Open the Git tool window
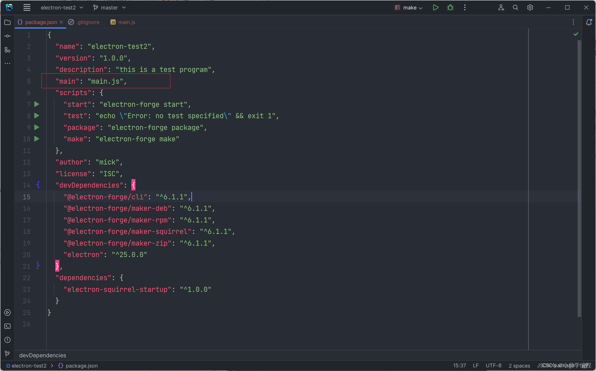This screenshot has width=596, height=371. [x=7, y=354]
